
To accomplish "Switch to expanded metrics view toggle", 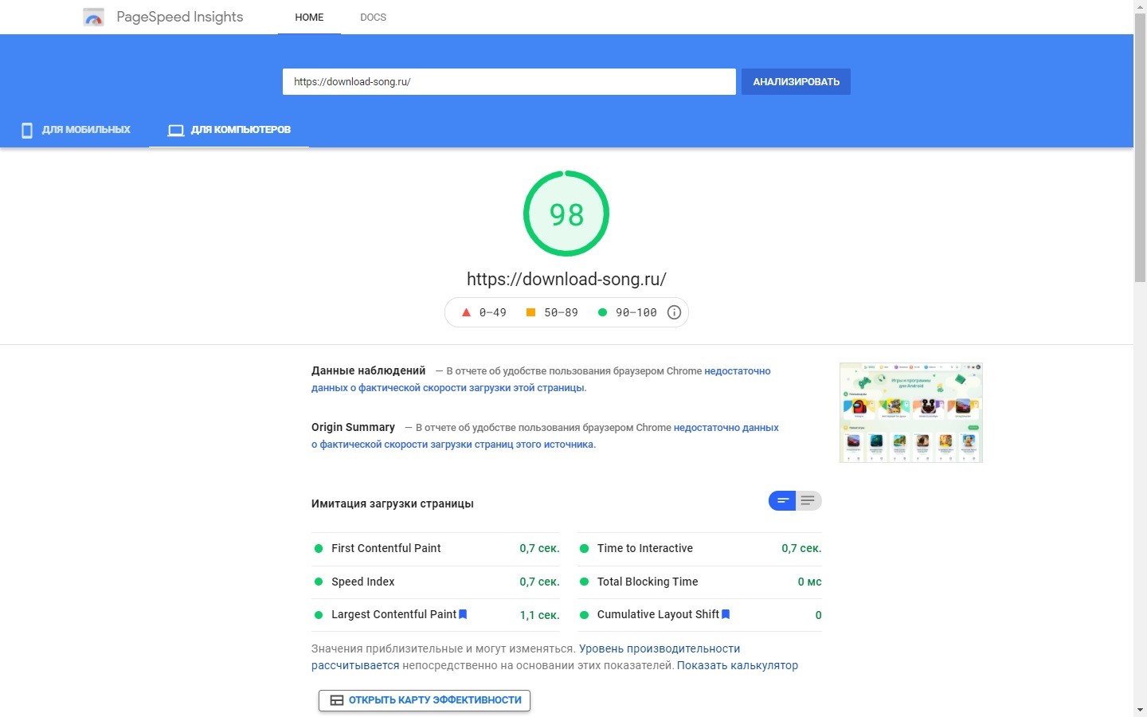I will (808, 501).
